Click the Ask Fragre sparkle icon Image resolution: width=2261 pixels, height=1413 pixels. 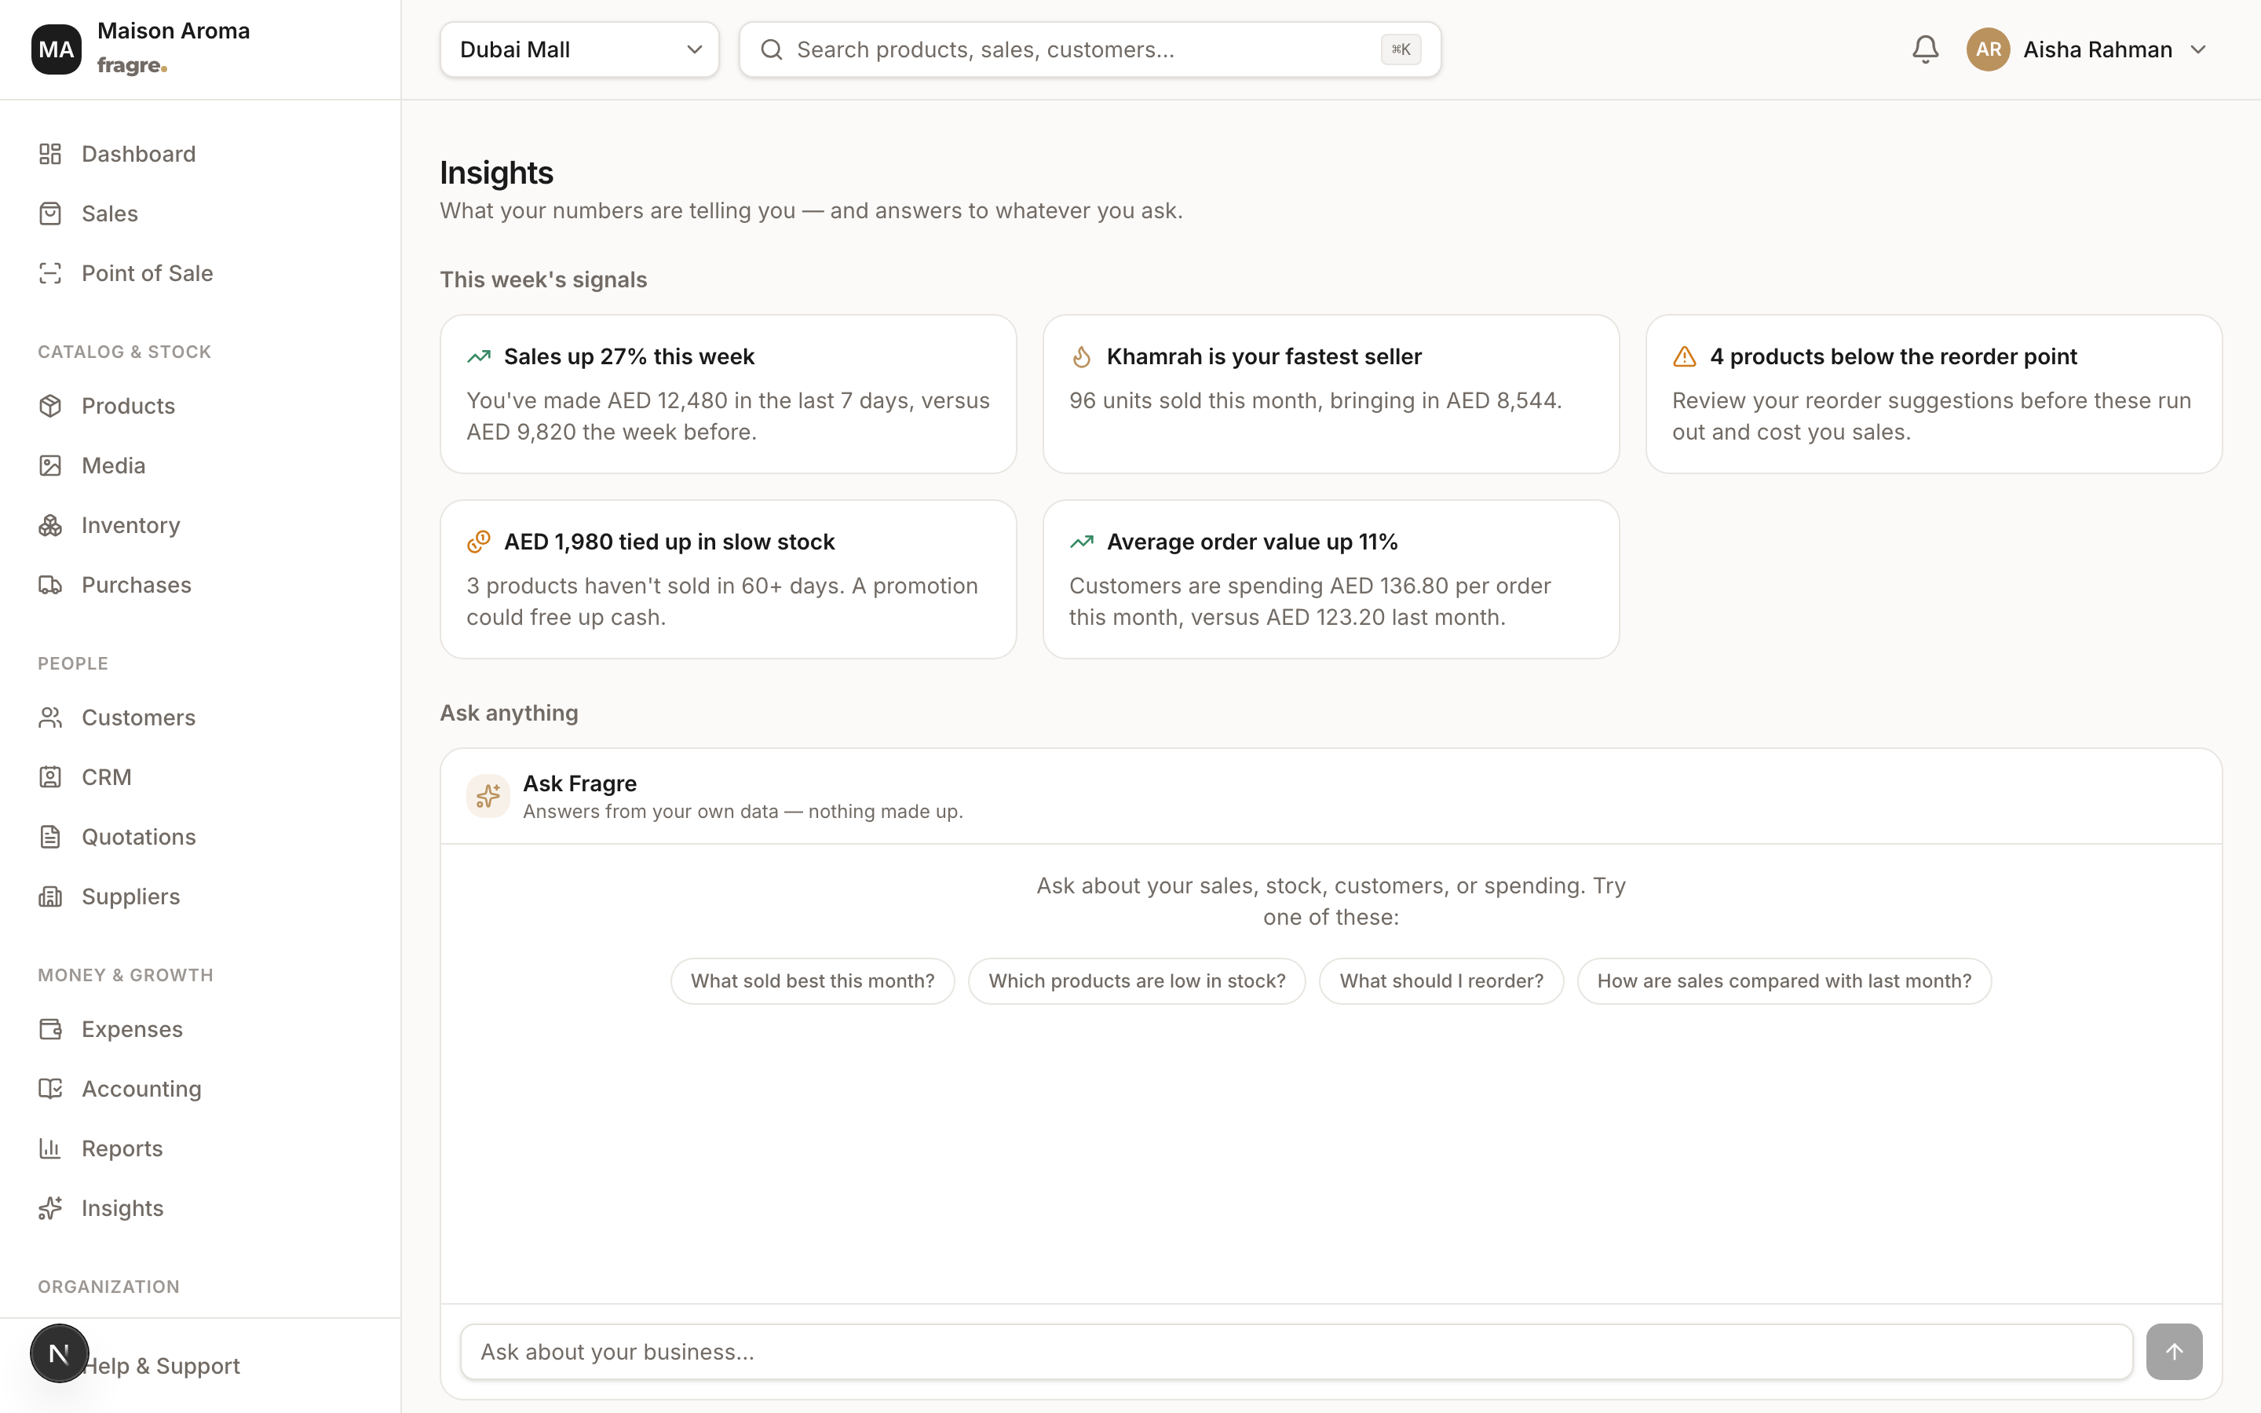coord(488,796)
